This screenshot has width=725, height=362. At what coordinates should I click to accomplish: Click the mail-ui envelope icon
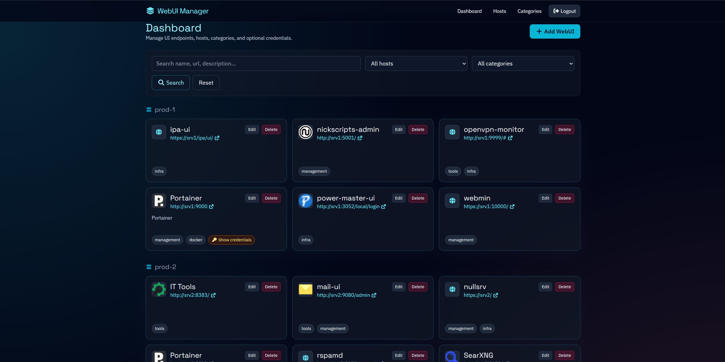pyautogui.click(x=306, y=289)
